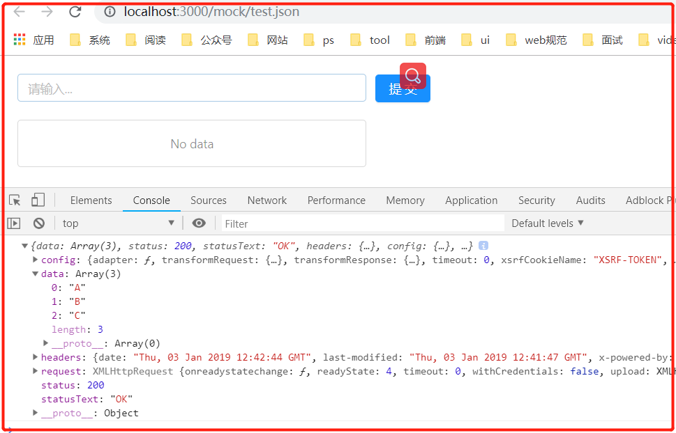
Task: Open the Default levels dropdown
Action: [x=548, y=223]
